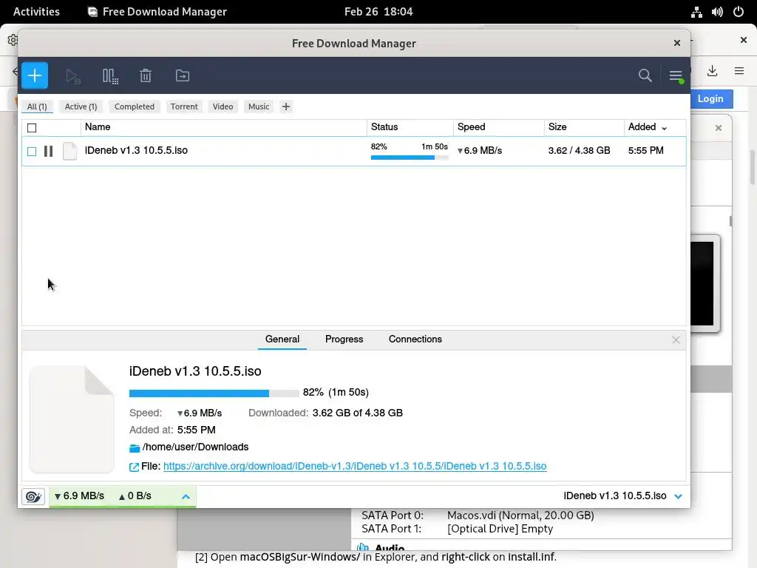Image resolution: width=757 pixels, height=568 pixels.
Task: Open the download folder icon next to /home/user/Downloads
Action: tap(135, 447)
